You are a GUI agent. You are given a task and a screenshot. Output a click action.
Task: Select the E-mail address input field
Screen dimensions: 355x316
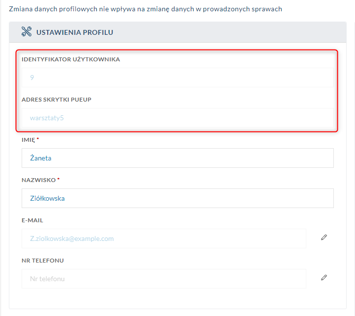164,238
